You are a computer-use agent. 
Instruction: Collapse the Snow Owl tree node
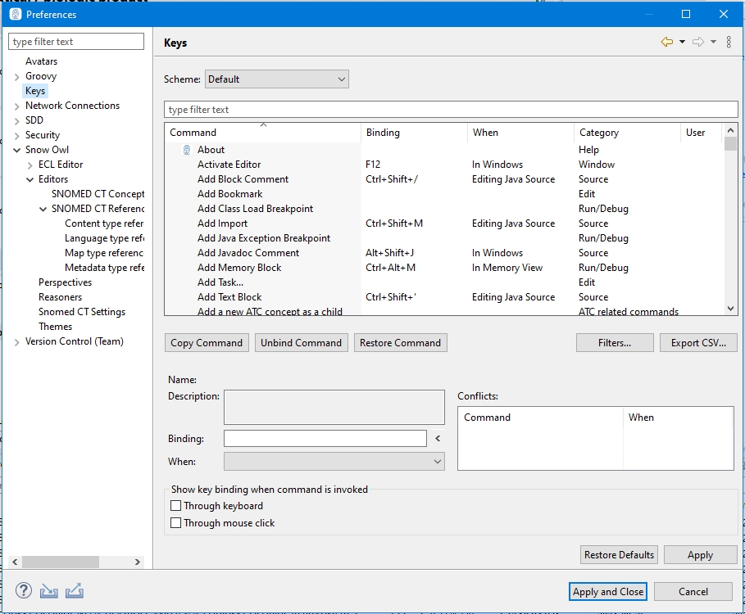click(x=16, y=150)
